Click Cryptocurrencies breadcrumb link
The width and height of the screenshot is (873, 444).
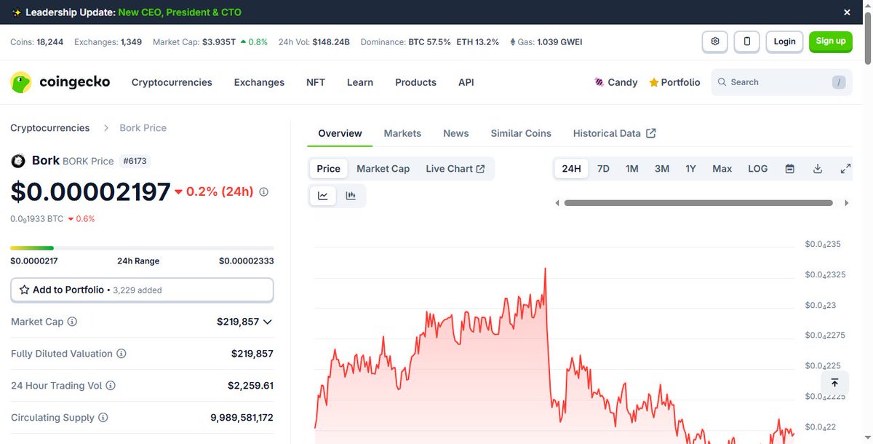pos(50,127)
